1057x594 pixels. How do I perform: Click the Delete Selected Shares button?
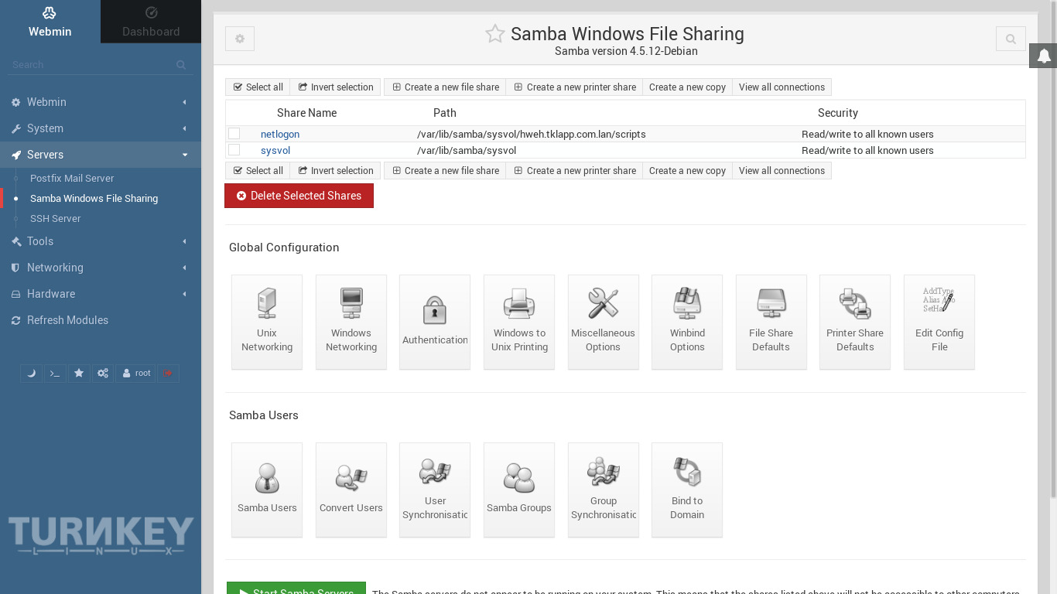tap(299, 196)
